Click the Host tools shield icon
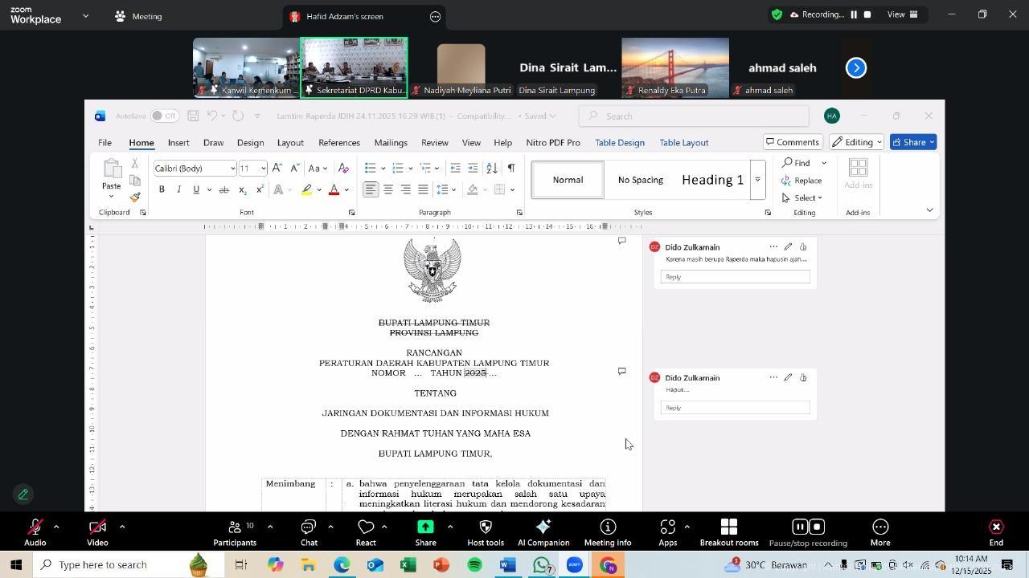This screenshot has height=578, width=1029. pos(486,532)
